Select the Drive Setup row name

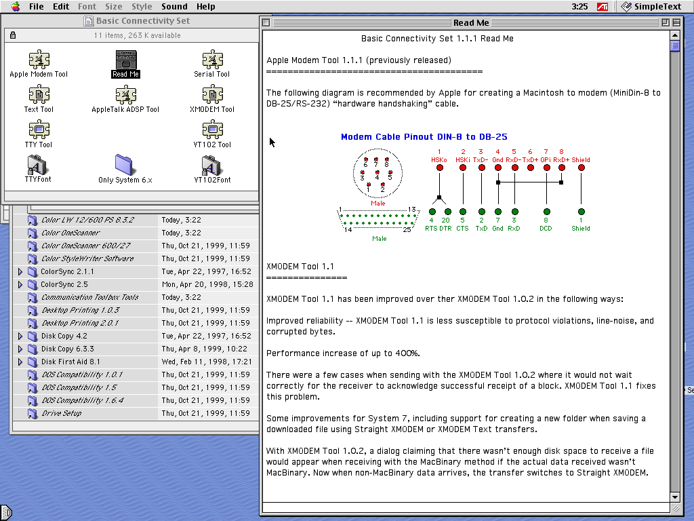point(62,413)
